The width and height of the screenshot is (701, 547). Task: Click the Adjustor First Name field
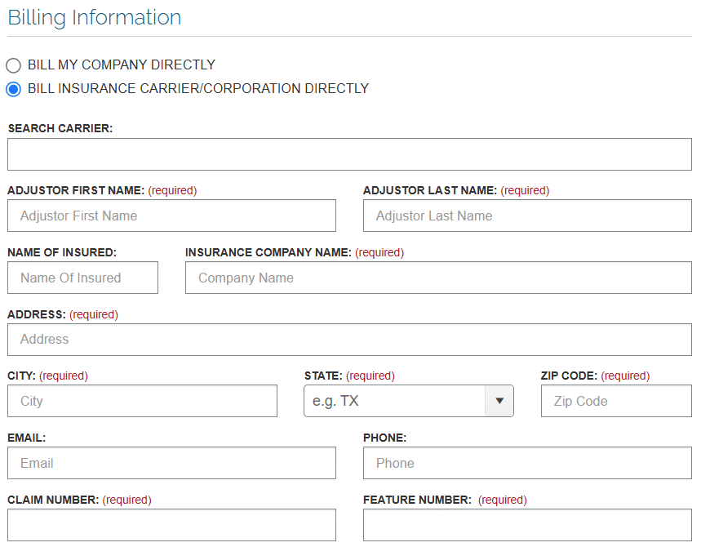pyautogui.click(x=171, y=216)
